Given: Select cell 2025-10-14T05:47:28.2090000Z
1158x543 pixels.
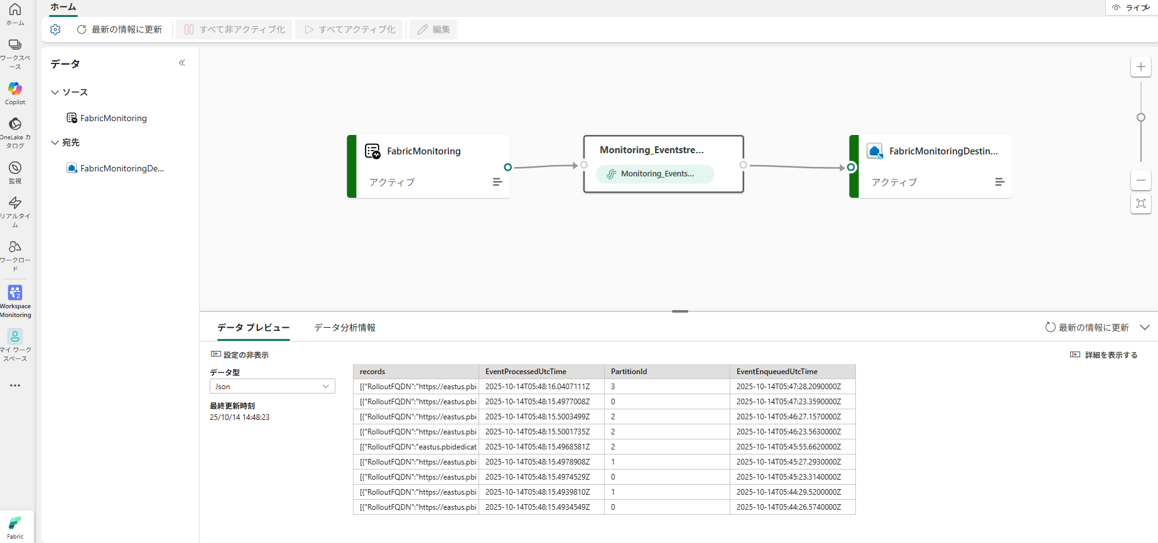Looking at the screenshot, I should pyautogui.click(x=793, y=387).
